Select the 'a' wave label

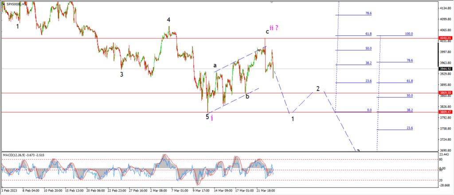pos(215,65)
